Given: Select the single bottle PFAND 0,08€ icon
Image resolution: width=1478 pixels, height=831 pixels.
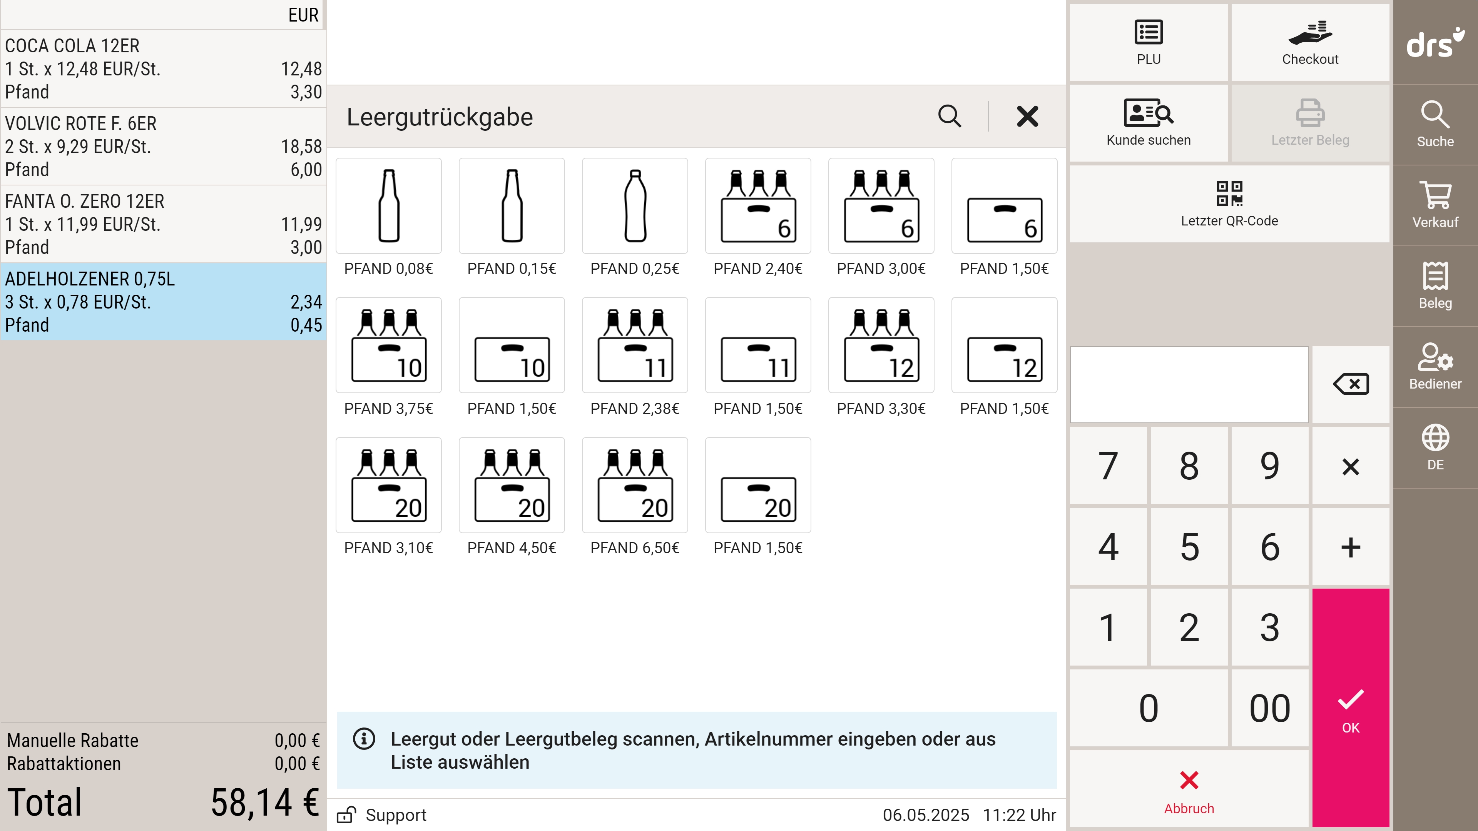Looking at the screenshot, I should [x=388, y=205].
